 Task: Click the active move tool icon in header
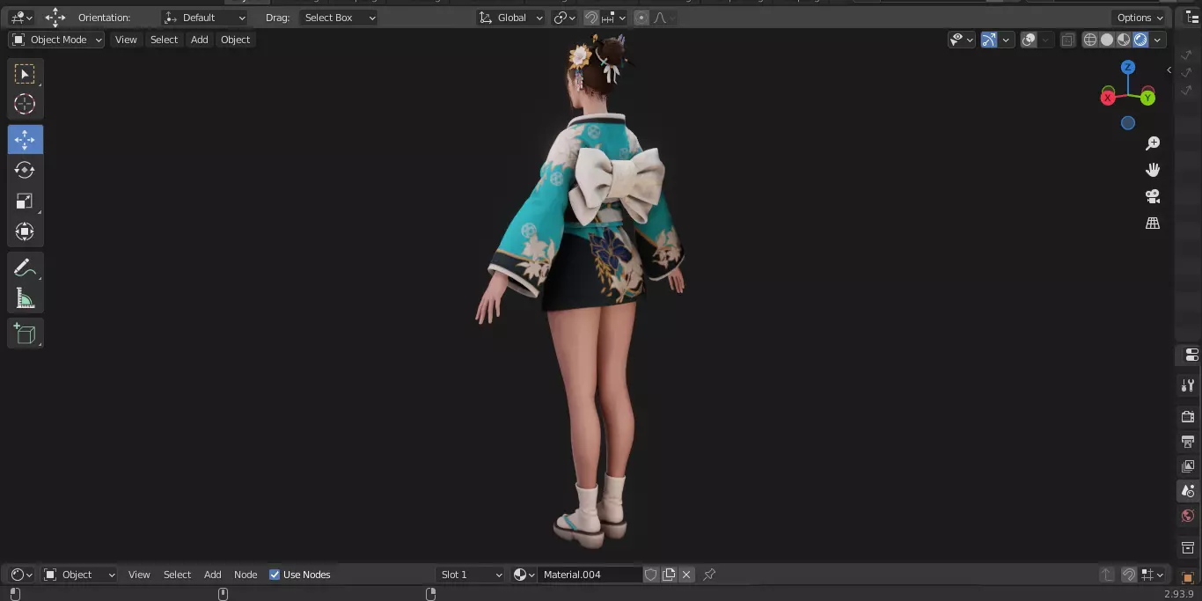(x=55, y=18)
